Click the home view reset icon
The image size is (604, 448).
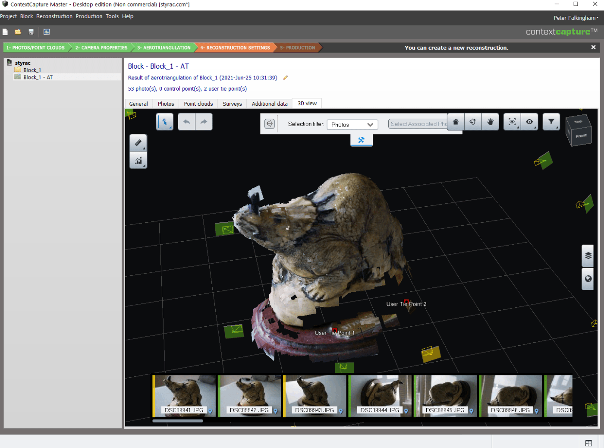[x=456, y=122]
